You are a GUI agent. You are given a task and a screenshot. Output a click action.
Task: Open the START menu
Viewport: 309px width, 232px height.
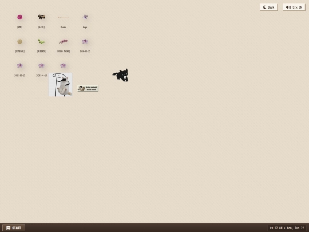click(x=14, y=228)
